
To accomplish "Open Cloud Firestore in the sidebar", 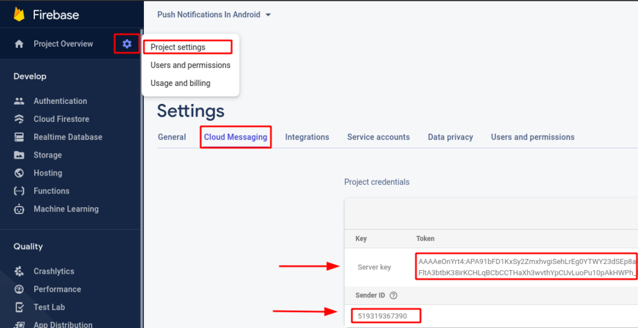I will coord(62,119).
